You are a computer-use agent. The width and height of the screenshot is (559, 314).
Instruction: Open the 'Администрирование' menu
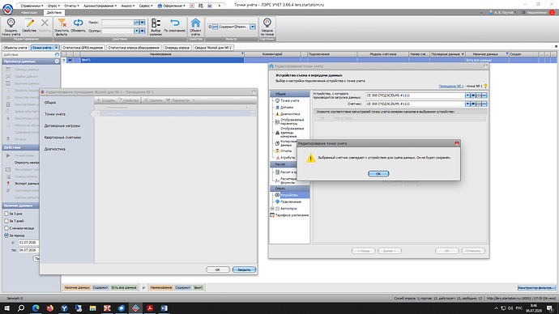coord(100,6)
